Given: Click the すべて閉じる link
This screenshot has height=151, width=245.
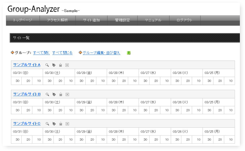Looking at the screenshot, I should pyautogui.click(x=62, y=53).
